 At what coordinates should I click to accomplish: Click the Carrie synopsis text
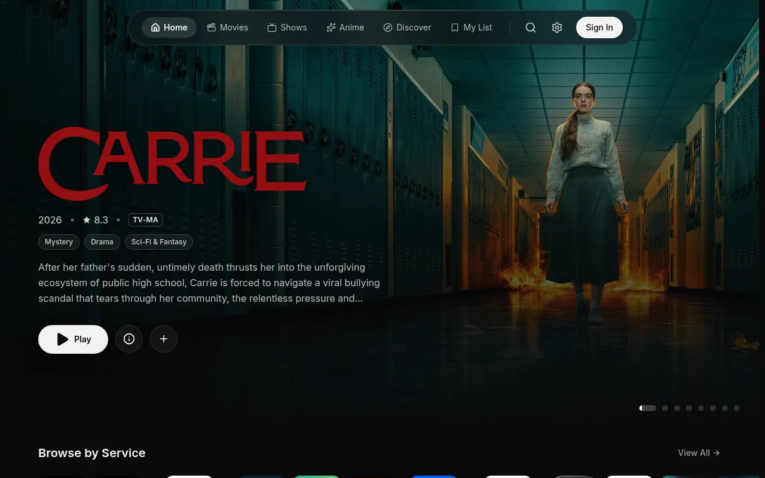209,283
